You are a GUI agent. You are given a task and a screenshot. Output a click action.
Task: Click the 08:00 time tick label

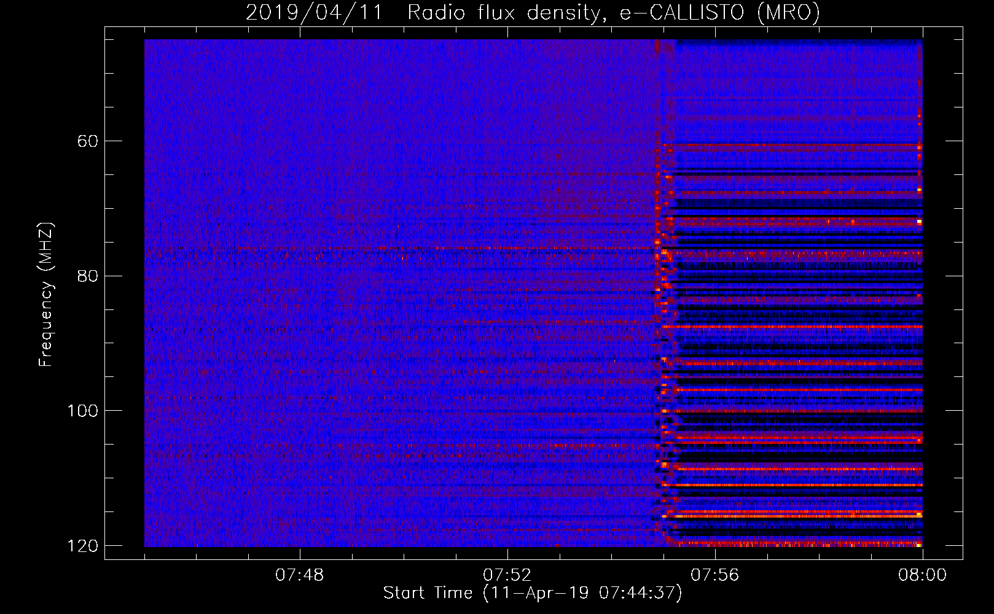(922, 575)
